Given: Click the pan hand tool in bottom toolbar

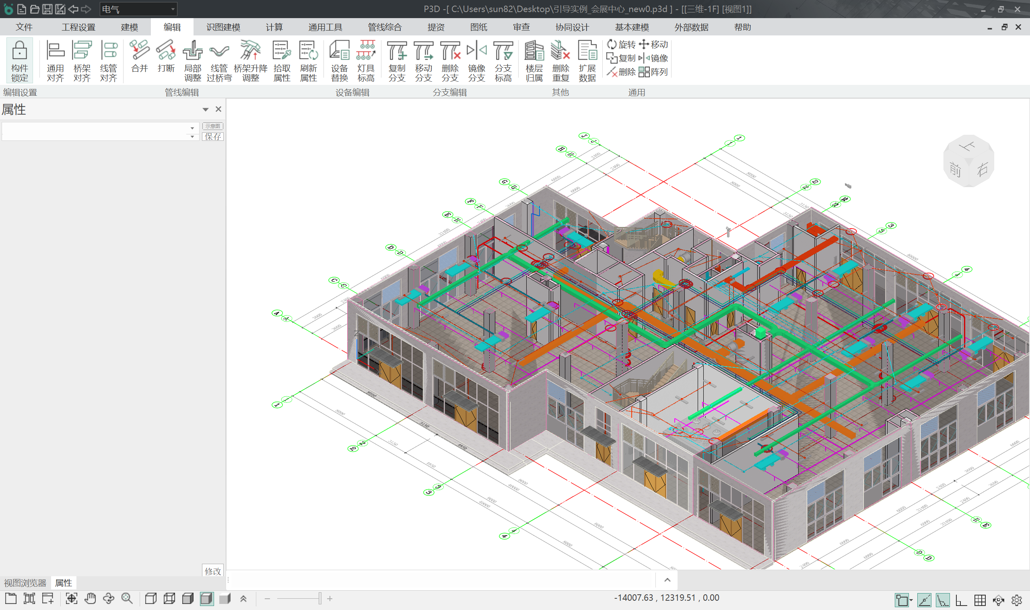Looking at the screenshot, I should (90, 598).
